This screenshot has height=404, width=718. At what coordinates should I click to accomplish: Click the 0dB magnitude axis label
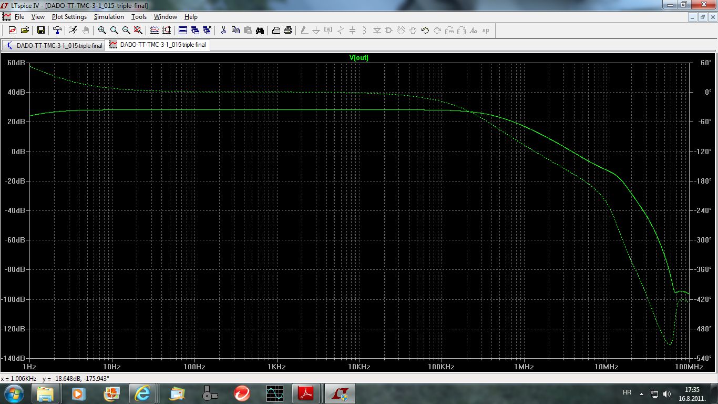[x=18, y=151]
